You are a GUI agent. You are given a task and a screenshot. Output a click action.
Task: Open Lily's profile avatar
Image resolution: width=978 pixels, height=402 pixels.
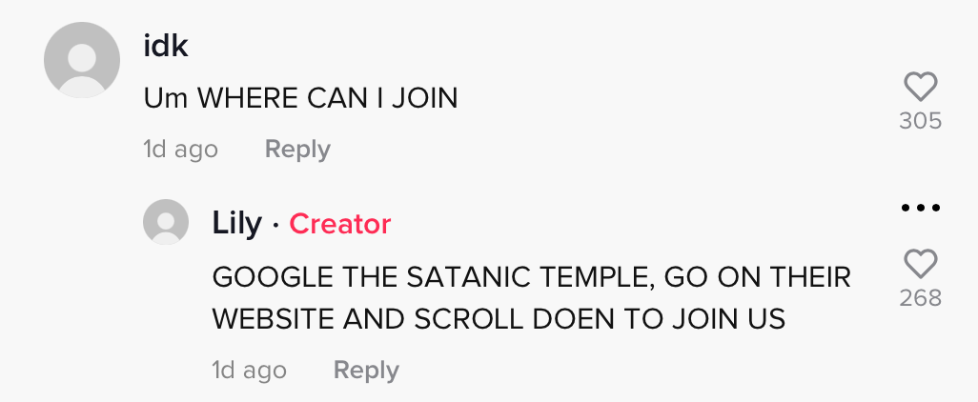pyautogui.click(x=166, y=222)
